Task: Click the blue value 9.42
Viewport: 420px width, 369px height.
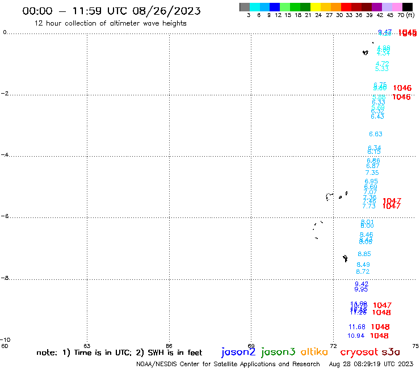Action: pyautogui.click(x=362, y=284)
